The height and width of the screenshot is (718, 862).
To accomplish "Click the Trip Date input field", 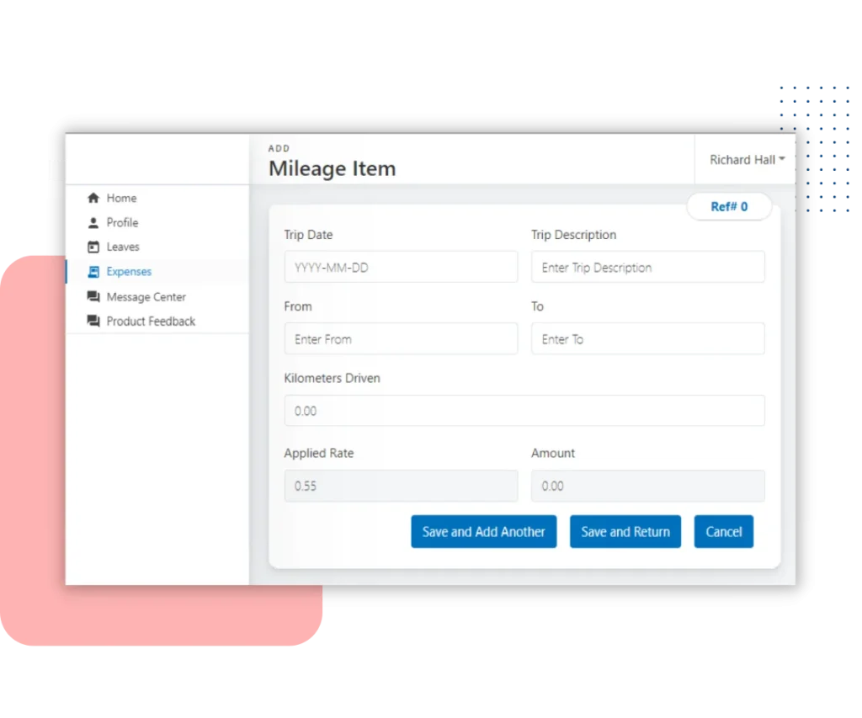I will click(401, 267).
